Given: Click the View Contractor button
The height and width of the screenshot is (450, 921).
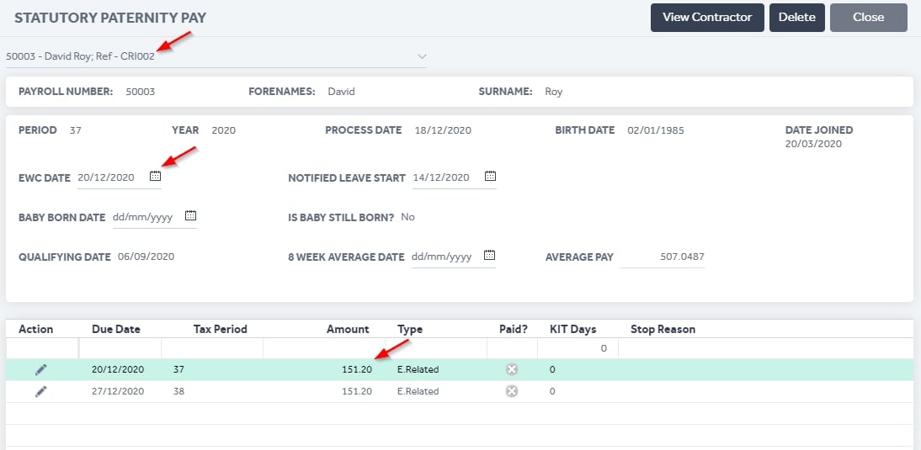Looking at the screenshot, I should click(x=707, y=18).
